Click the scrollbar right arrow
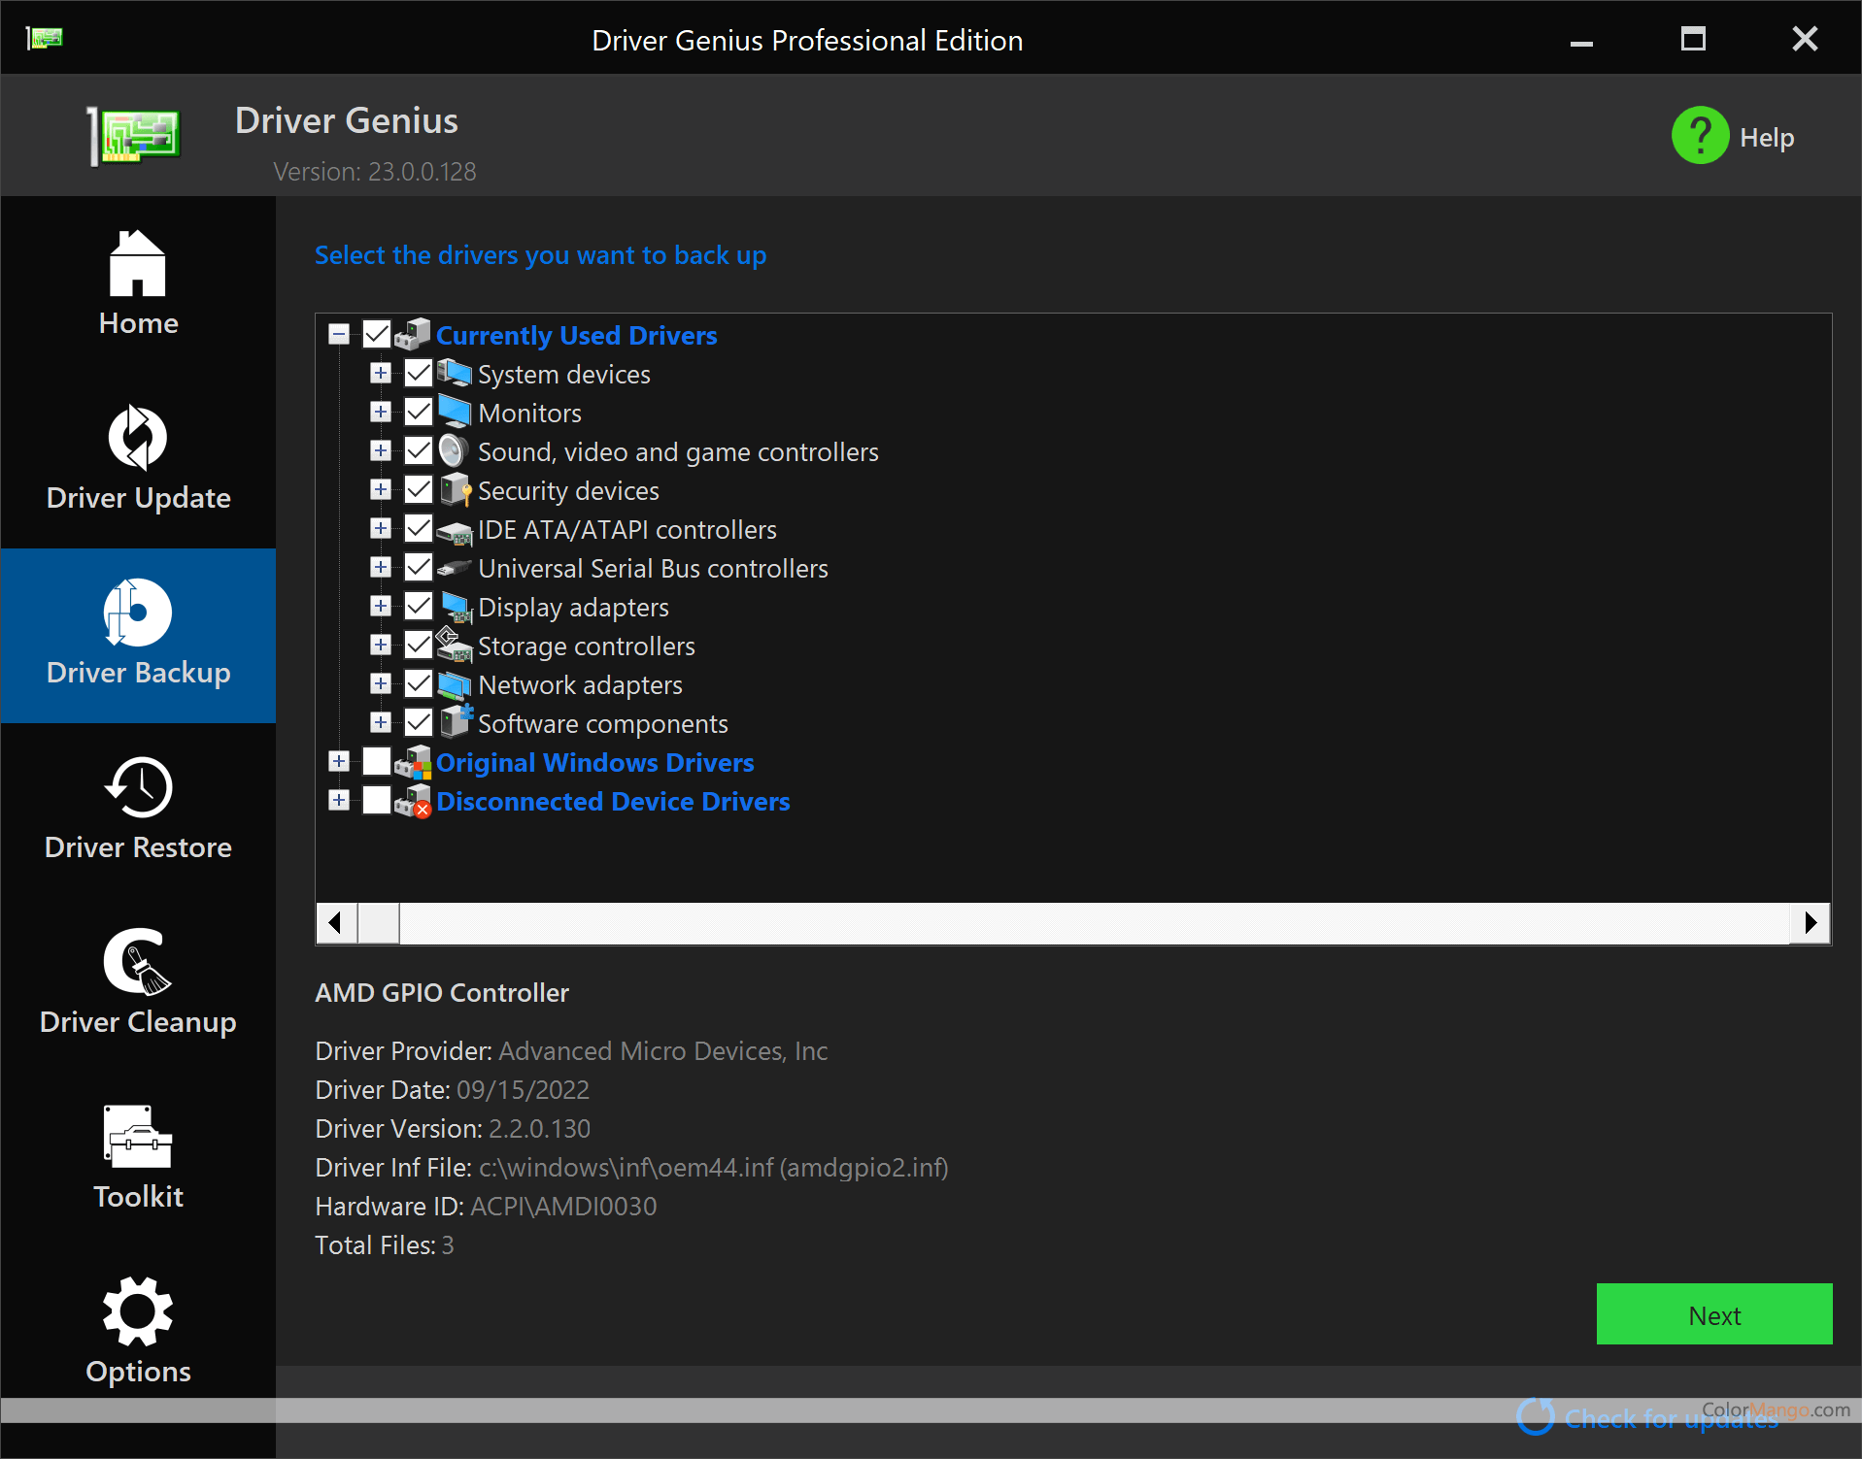This screenshot has height=1459, width=1862. (x=1810, y=922)
